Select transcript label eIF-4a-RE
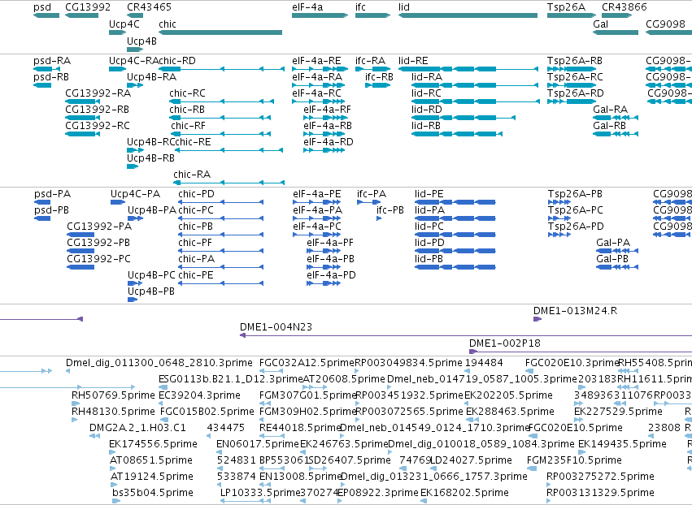This screenshot has width=692, height=505. pos(316,60)
